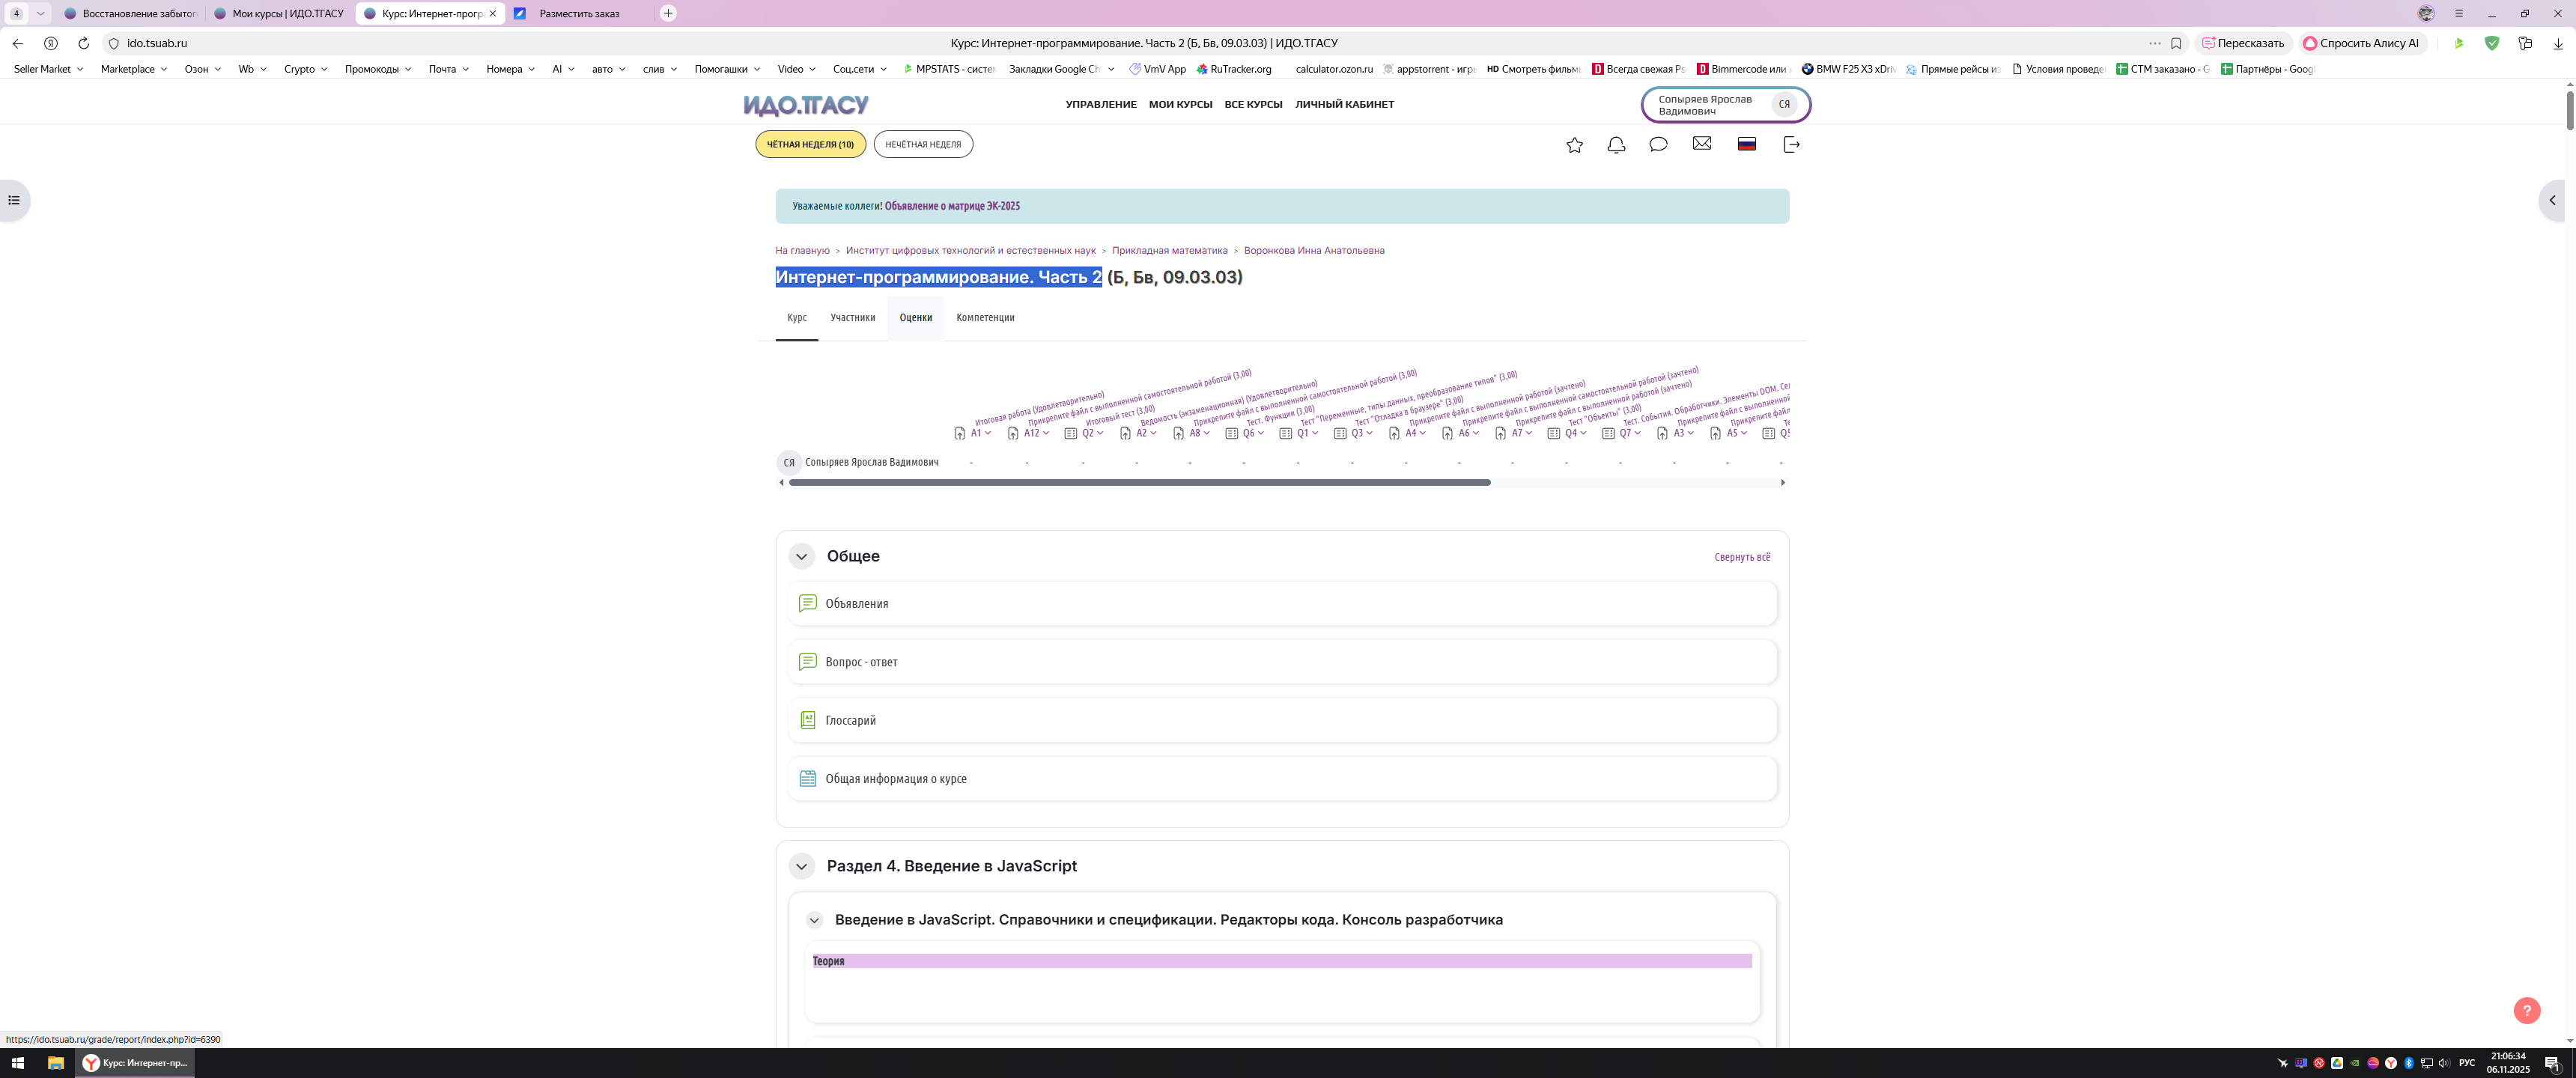Viewport: 2576px width, 1078px height.
Task: Switch to НЕЧЁТНАЯ НЕДЕЛЯ week
Action: 922,144
